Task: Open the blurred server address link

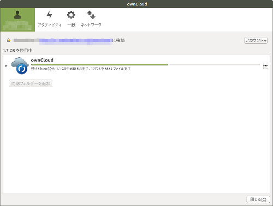Action: click(76, 40)
